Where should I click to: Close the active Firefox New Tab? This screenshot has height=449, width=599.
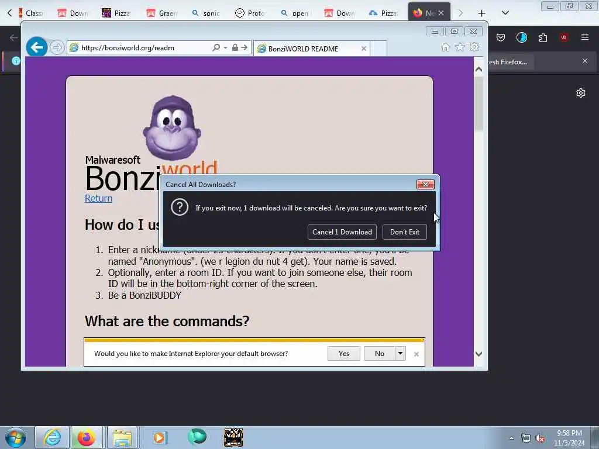click(441, 13)
